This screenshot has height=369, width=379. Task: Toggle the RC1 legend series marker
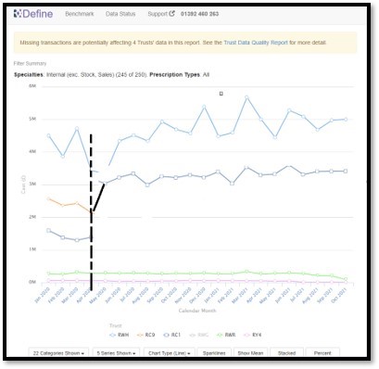click(x=167, y=335)
